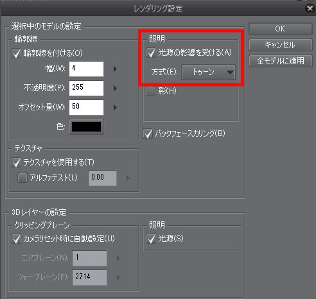The width and height of the screenshot is (316, 299).
Task: Enable アルファテスト(L) checkbox
Action: click(x=22, y=178)
